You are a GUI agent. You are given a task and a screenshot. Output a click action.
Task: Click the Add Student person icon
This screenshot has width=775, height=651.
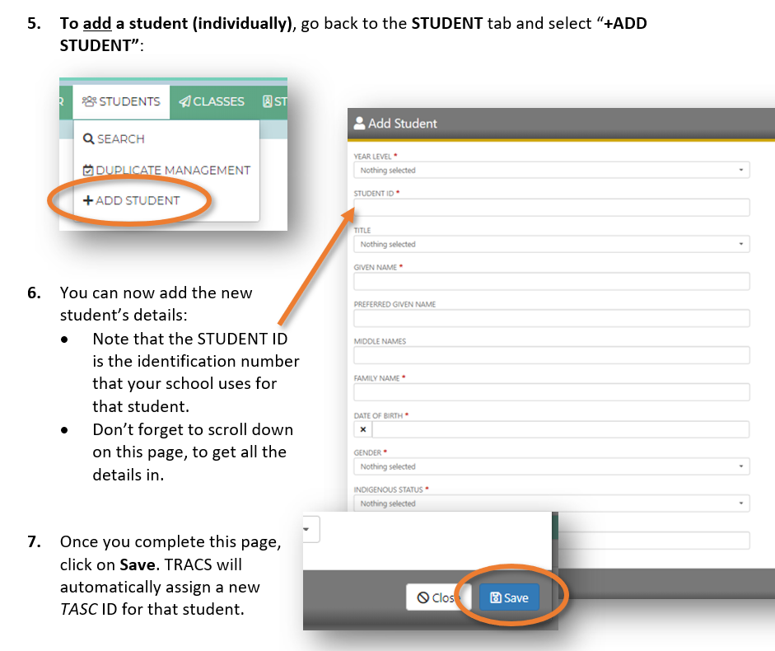point(358,124)
